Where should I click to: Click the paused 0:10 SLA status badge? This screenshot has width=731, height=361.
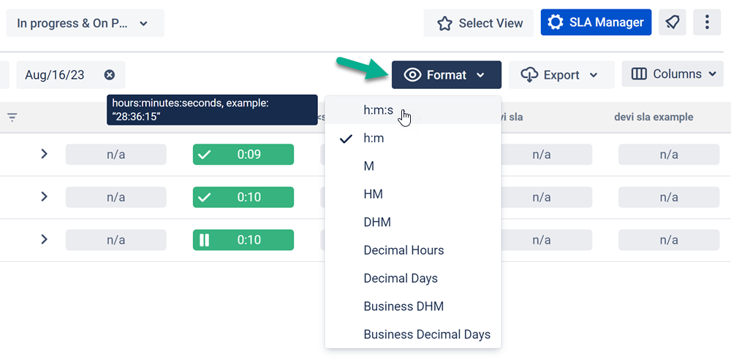(243, 240)
